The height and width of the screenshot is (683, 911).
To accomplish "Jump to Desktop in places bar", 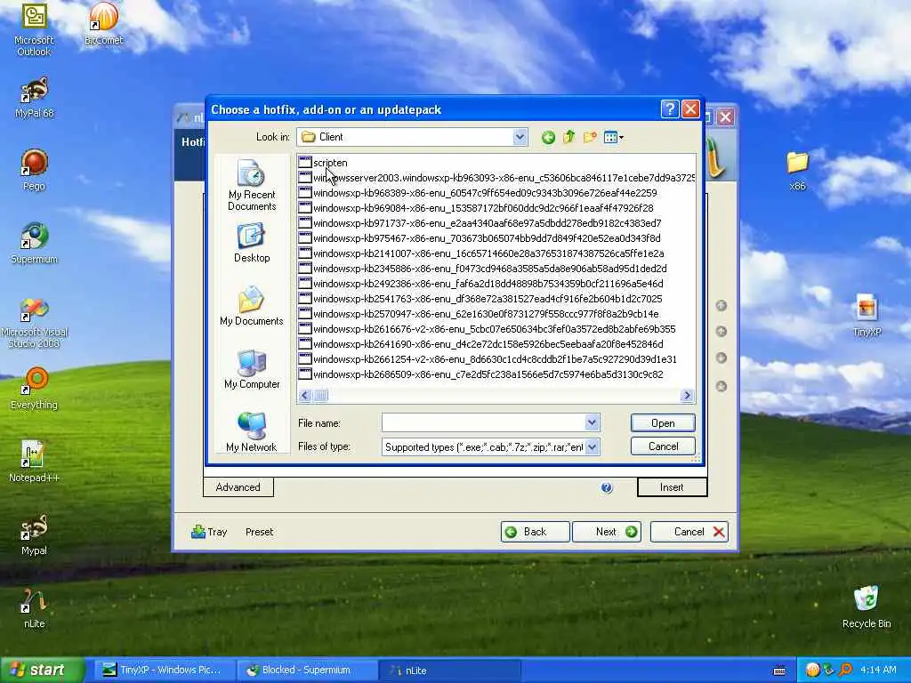I will click(x=252, y=244).
